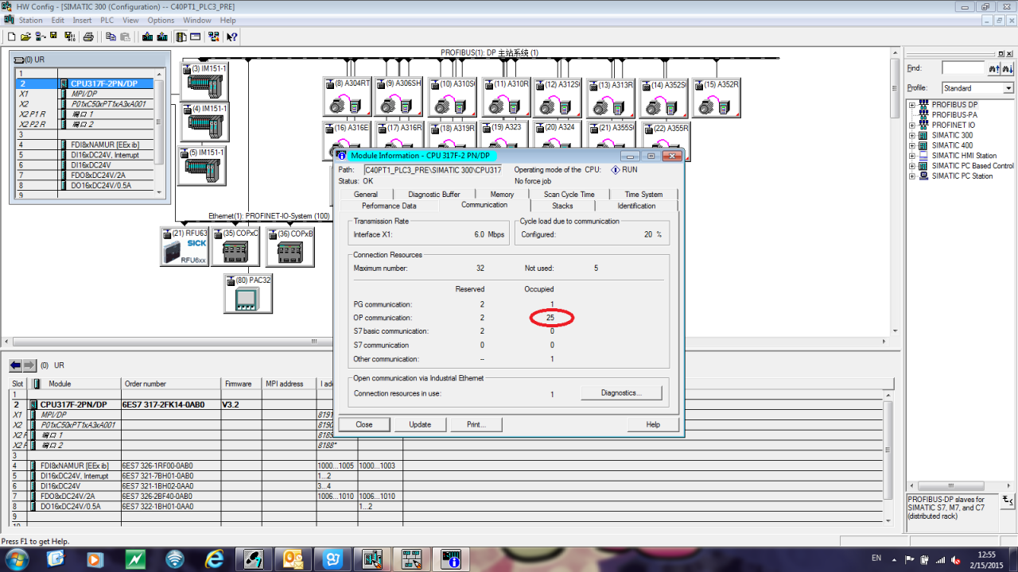Expand the SIMATIC PC Station node

click(x=912, y=176)
